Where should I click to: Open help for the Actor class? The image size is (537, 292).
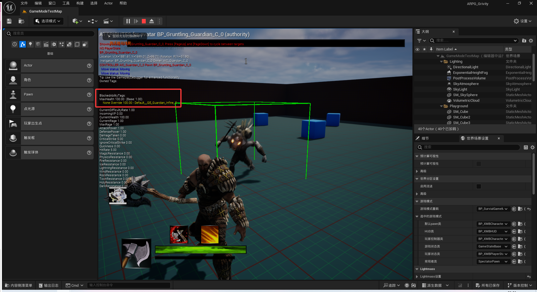[89, 66]
